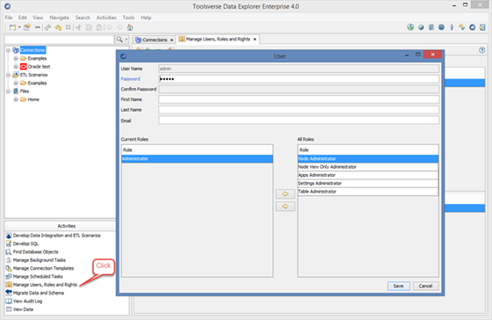Viewport: 492px width, 320px height.
Task: Select Administrator in Current Roles list
Action: coord(197,158)
